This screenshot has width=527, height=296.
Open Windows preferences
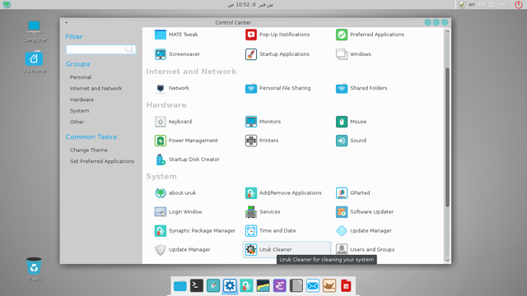353,54
